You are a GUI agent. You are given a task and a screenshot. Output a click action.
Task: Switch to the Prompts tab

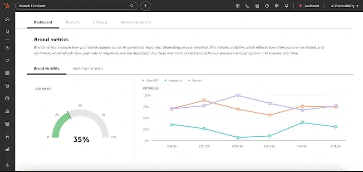[73, 22]
